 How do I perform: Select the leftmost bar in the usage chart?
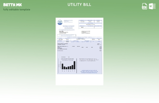click(62, 67)
